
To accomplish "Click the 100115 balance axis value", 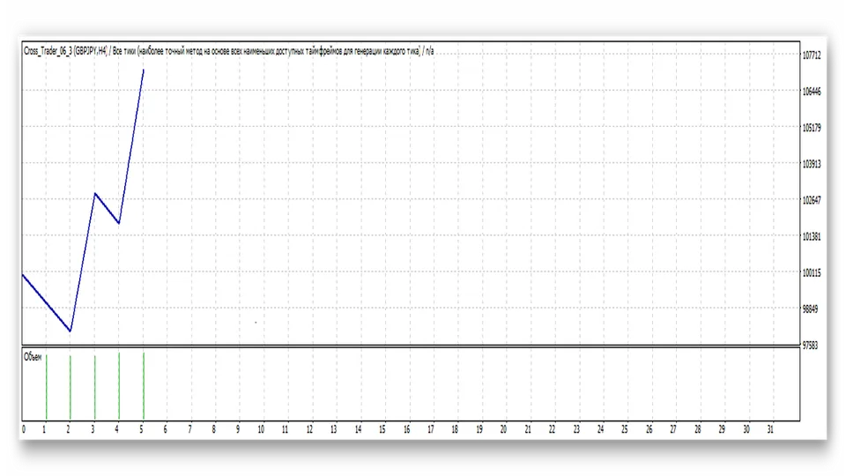I will point(812,273).
